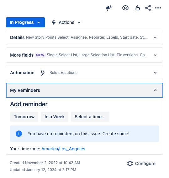Add a reminder In a Week

pos(55,117)
